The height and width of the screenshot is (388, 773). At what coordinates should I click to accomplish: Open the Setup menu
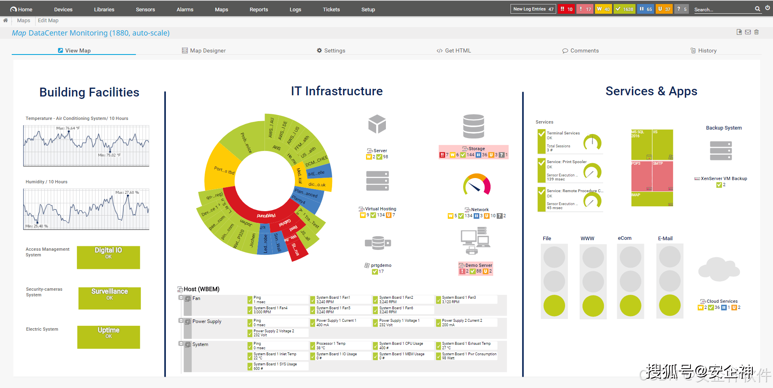click(368, 9)
